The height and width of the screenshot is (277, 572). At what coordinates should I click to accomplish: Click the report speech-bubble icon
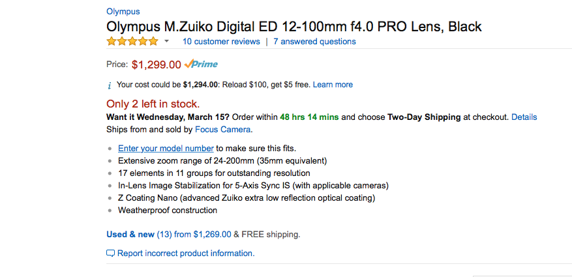pyautogui.click(x=110, y=254)
